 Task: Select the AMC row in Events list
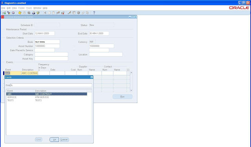47,94
